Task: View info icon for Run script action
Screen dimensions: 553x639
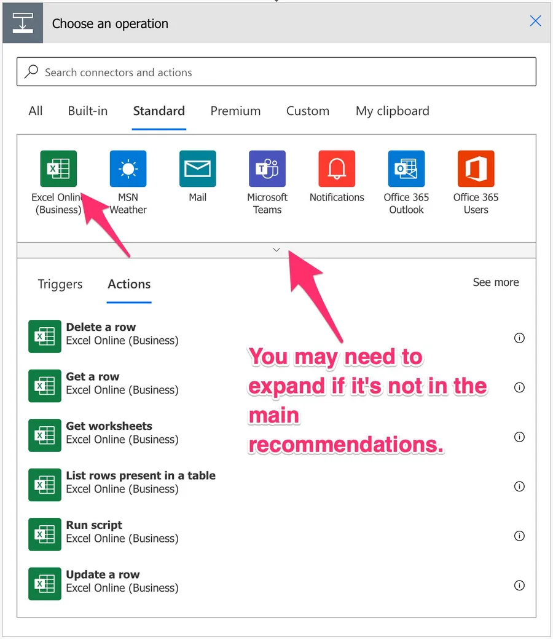Action: [519, 536]
